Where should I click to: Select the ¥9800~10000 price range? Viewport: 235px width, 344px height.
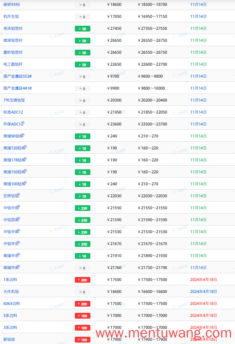click(x=151, y=88)
